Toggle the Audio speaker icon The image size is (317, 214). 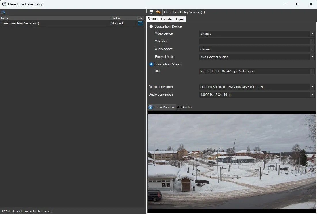pos(179,107)
